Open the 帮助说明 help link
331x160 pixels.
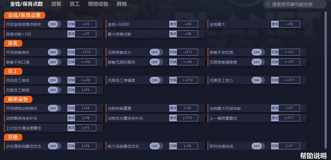(313, 156)
